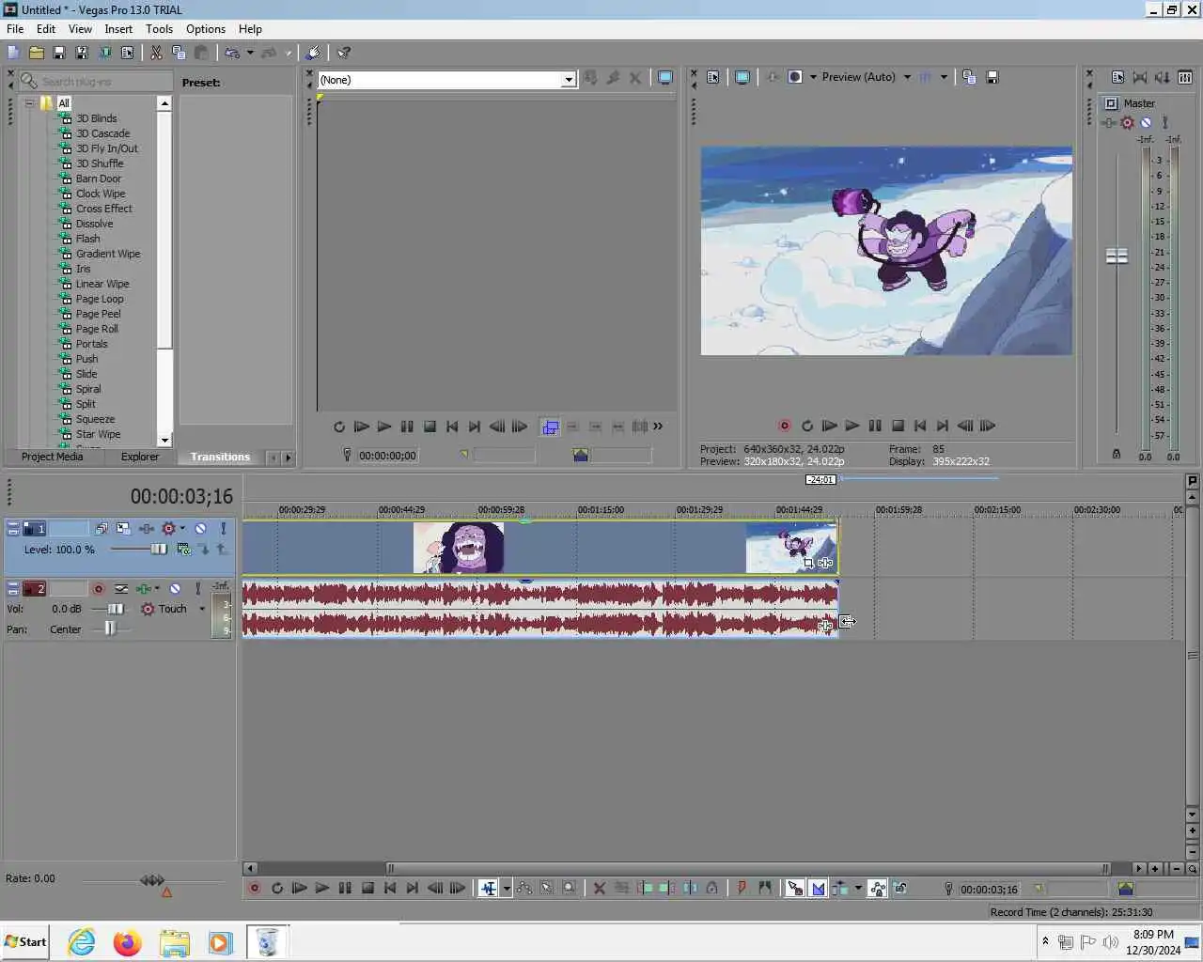The height and width of the screenshot is (962, 1203).
Task: Click the What's This help icon
Action: point(344,53)
